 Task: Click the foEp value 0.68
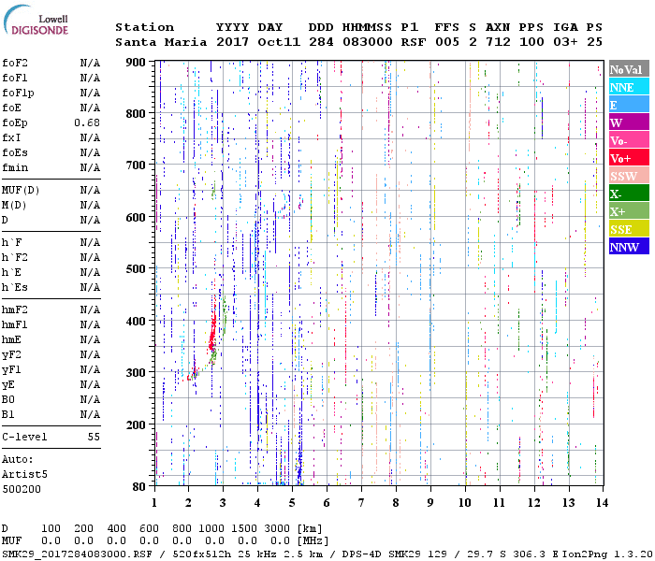point(87,122)
